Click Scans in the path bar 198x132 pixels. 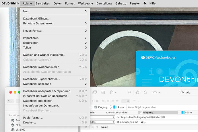(119, 107)
